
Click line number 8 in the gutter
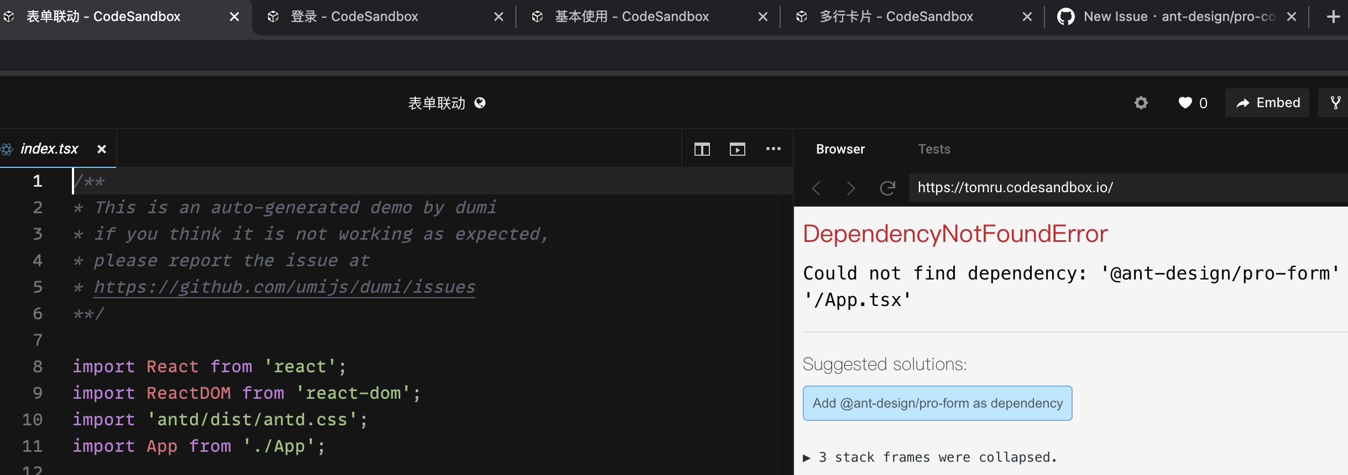[38, 367]
